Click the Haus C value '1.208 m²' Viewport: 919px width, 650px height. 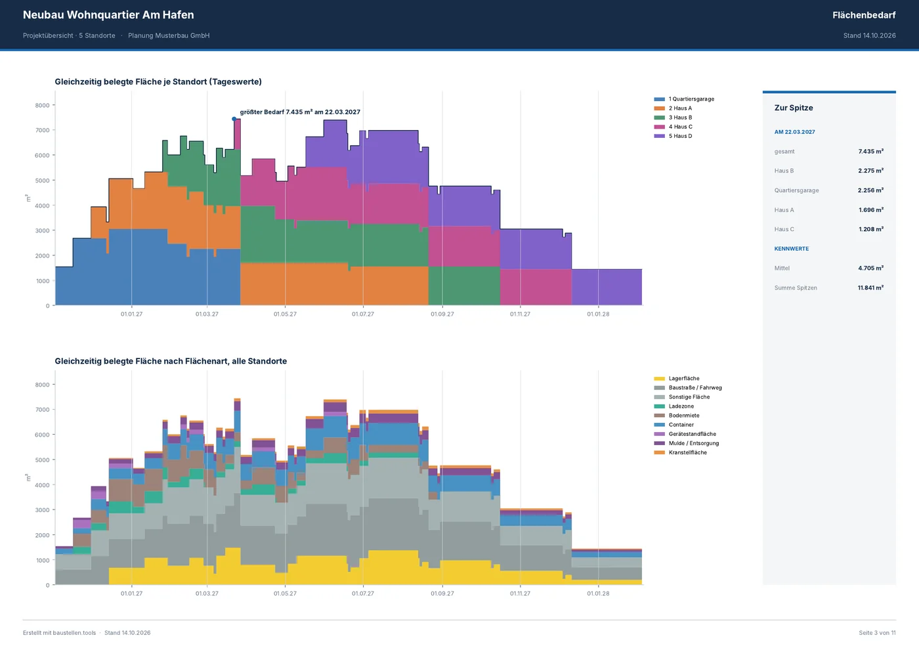pos(871,229)
